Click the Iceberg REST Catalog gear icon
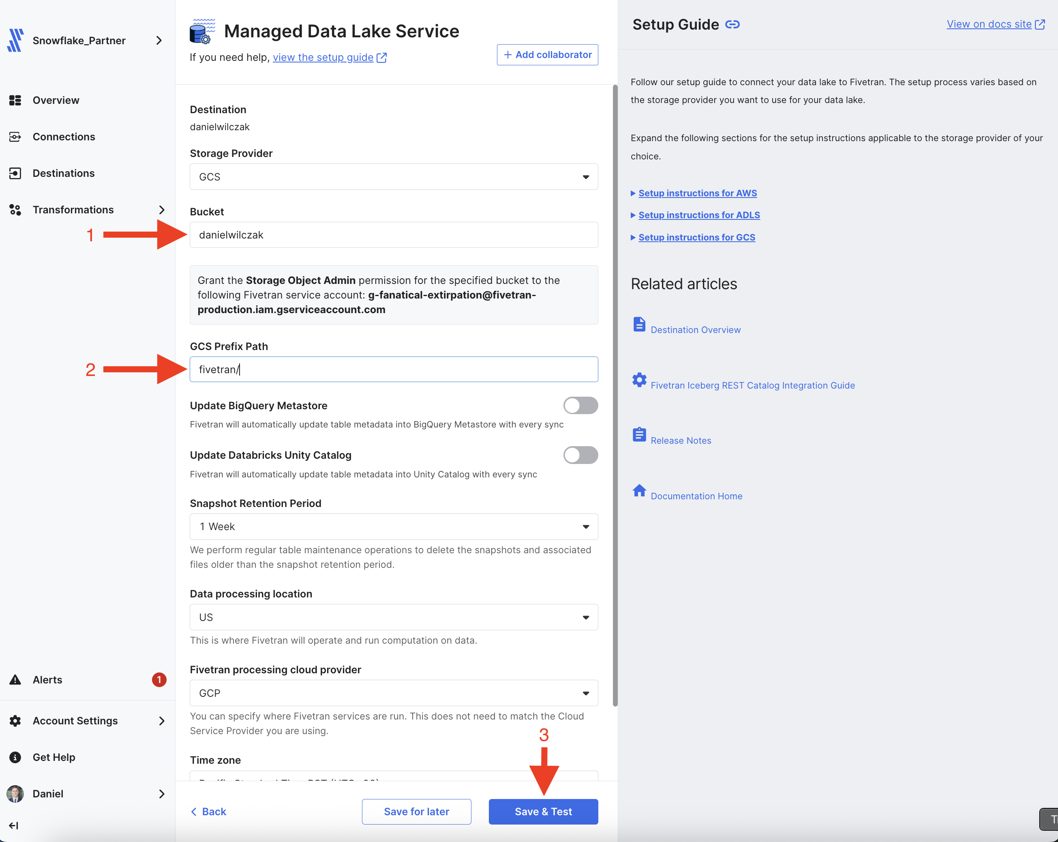This screenshot has height=842, width=1058. click(639, 380)
